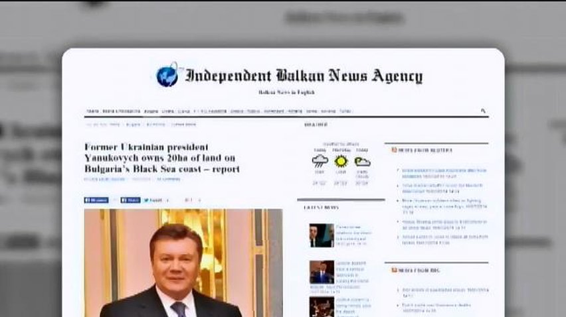Screen dimensions: 566x317
Task: Click the RSS icon beside News from Reuters
Action: [x=394, y=150]
